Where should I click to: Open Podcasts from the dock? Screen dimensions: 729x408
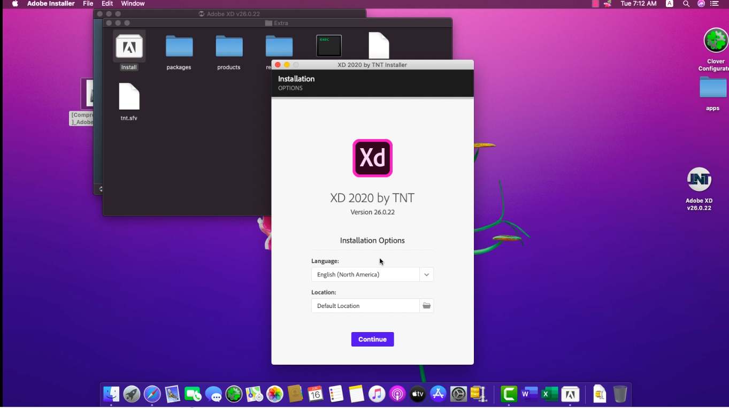pos(397,395)
